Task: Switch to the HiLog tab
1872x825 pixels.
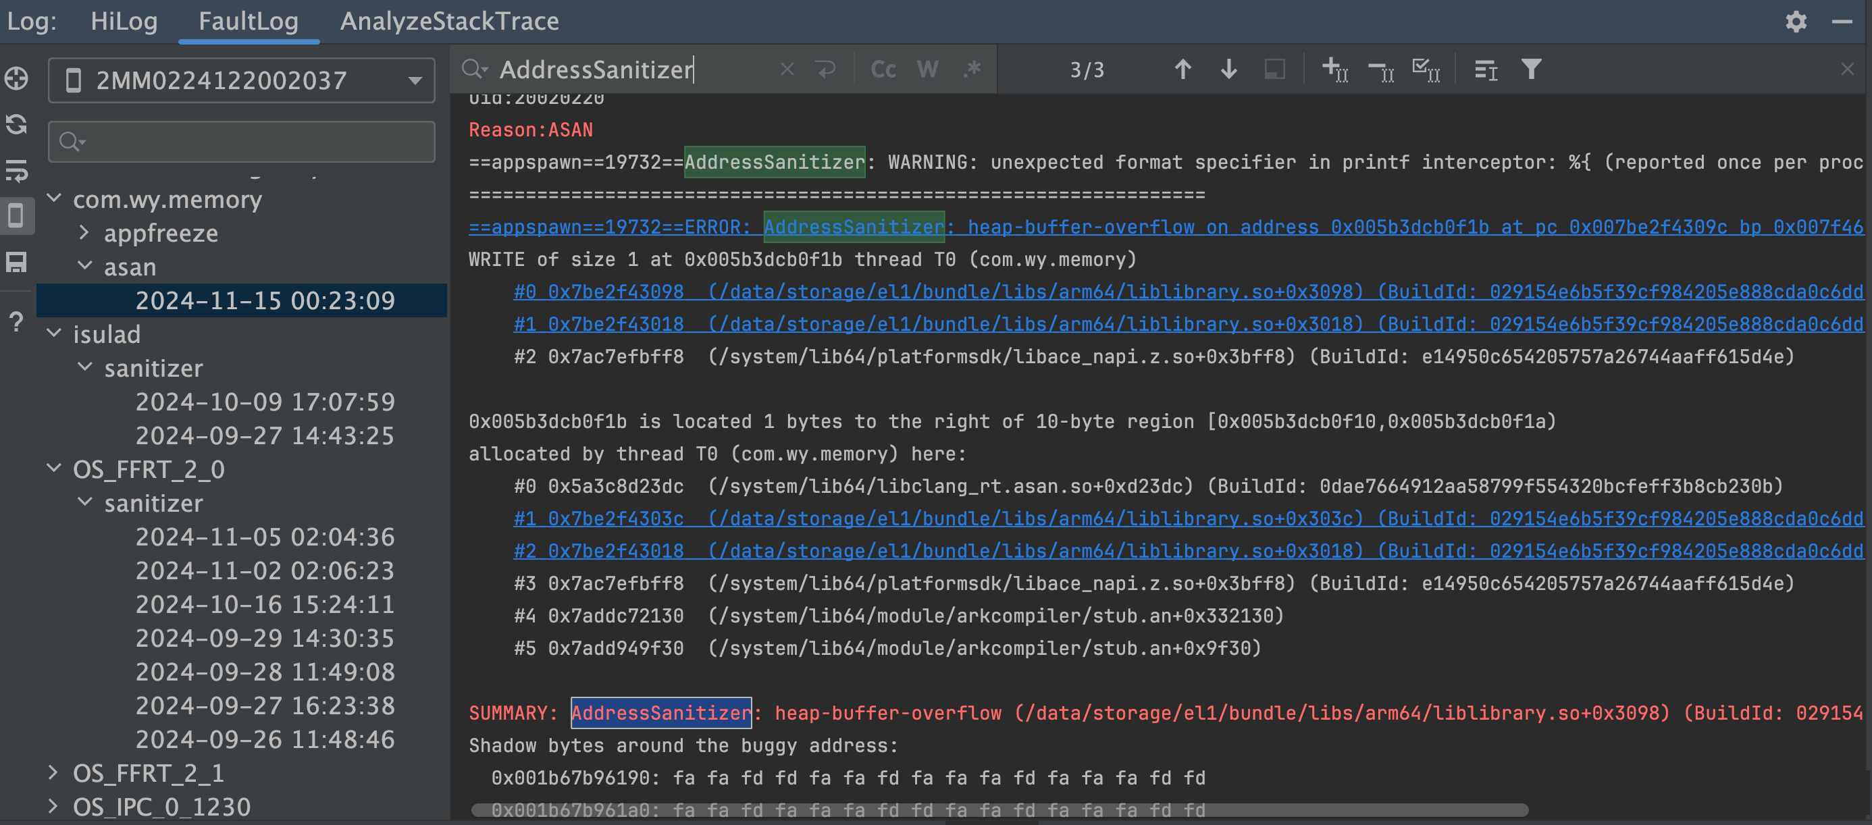Action: (124, 21)
